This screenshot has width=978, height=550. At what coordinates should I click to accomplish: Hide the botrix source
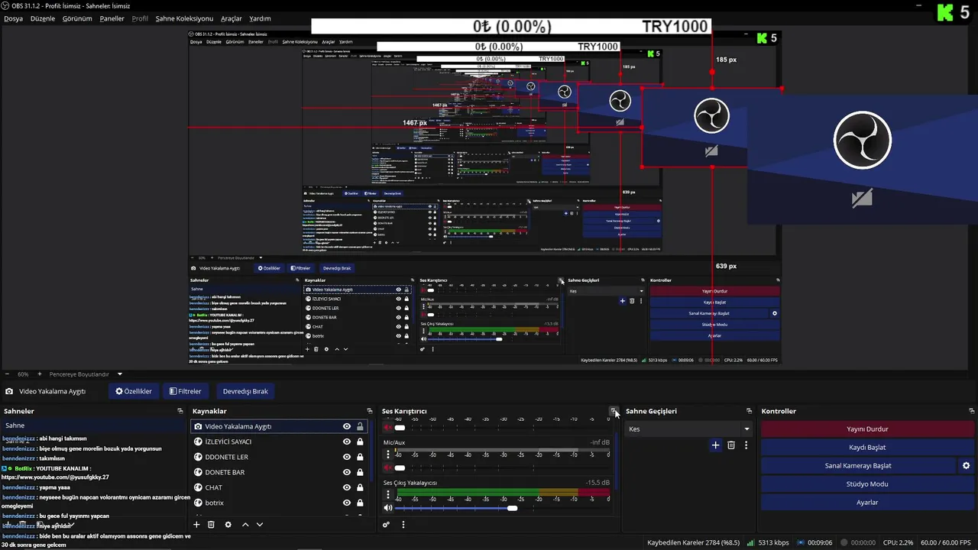347,503
